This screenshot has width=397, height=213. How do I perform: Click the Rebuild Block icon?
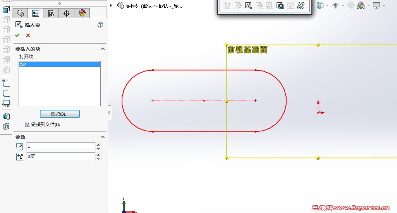click(x=270, y=6)
